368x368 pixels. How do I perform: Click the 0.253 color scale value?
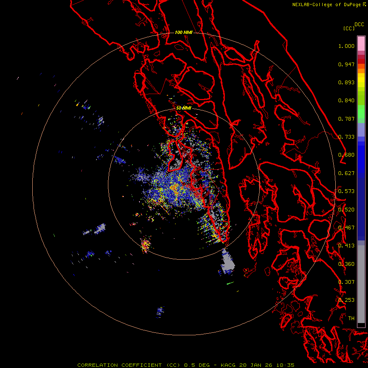(x=346, y=300)
